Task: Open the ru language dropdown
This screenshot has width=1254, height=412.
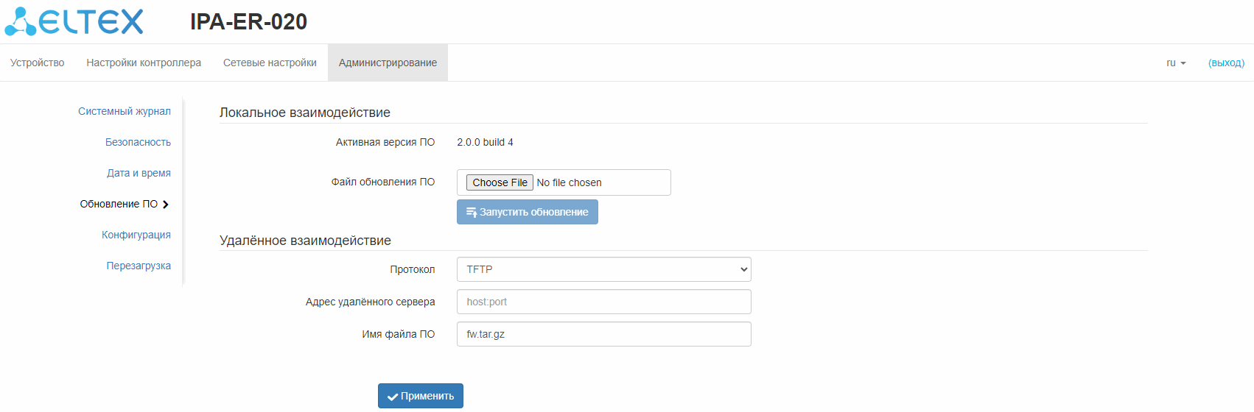Action: 1176,63
